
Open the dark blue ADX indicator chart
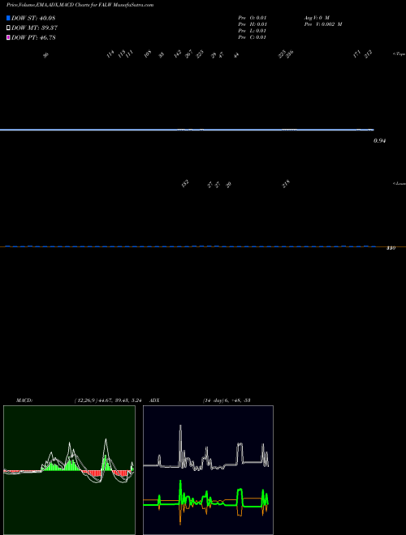pos(208,470)
